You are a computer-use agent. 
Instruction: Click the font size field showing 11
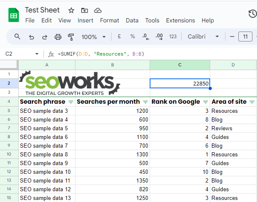pos(245,37)
